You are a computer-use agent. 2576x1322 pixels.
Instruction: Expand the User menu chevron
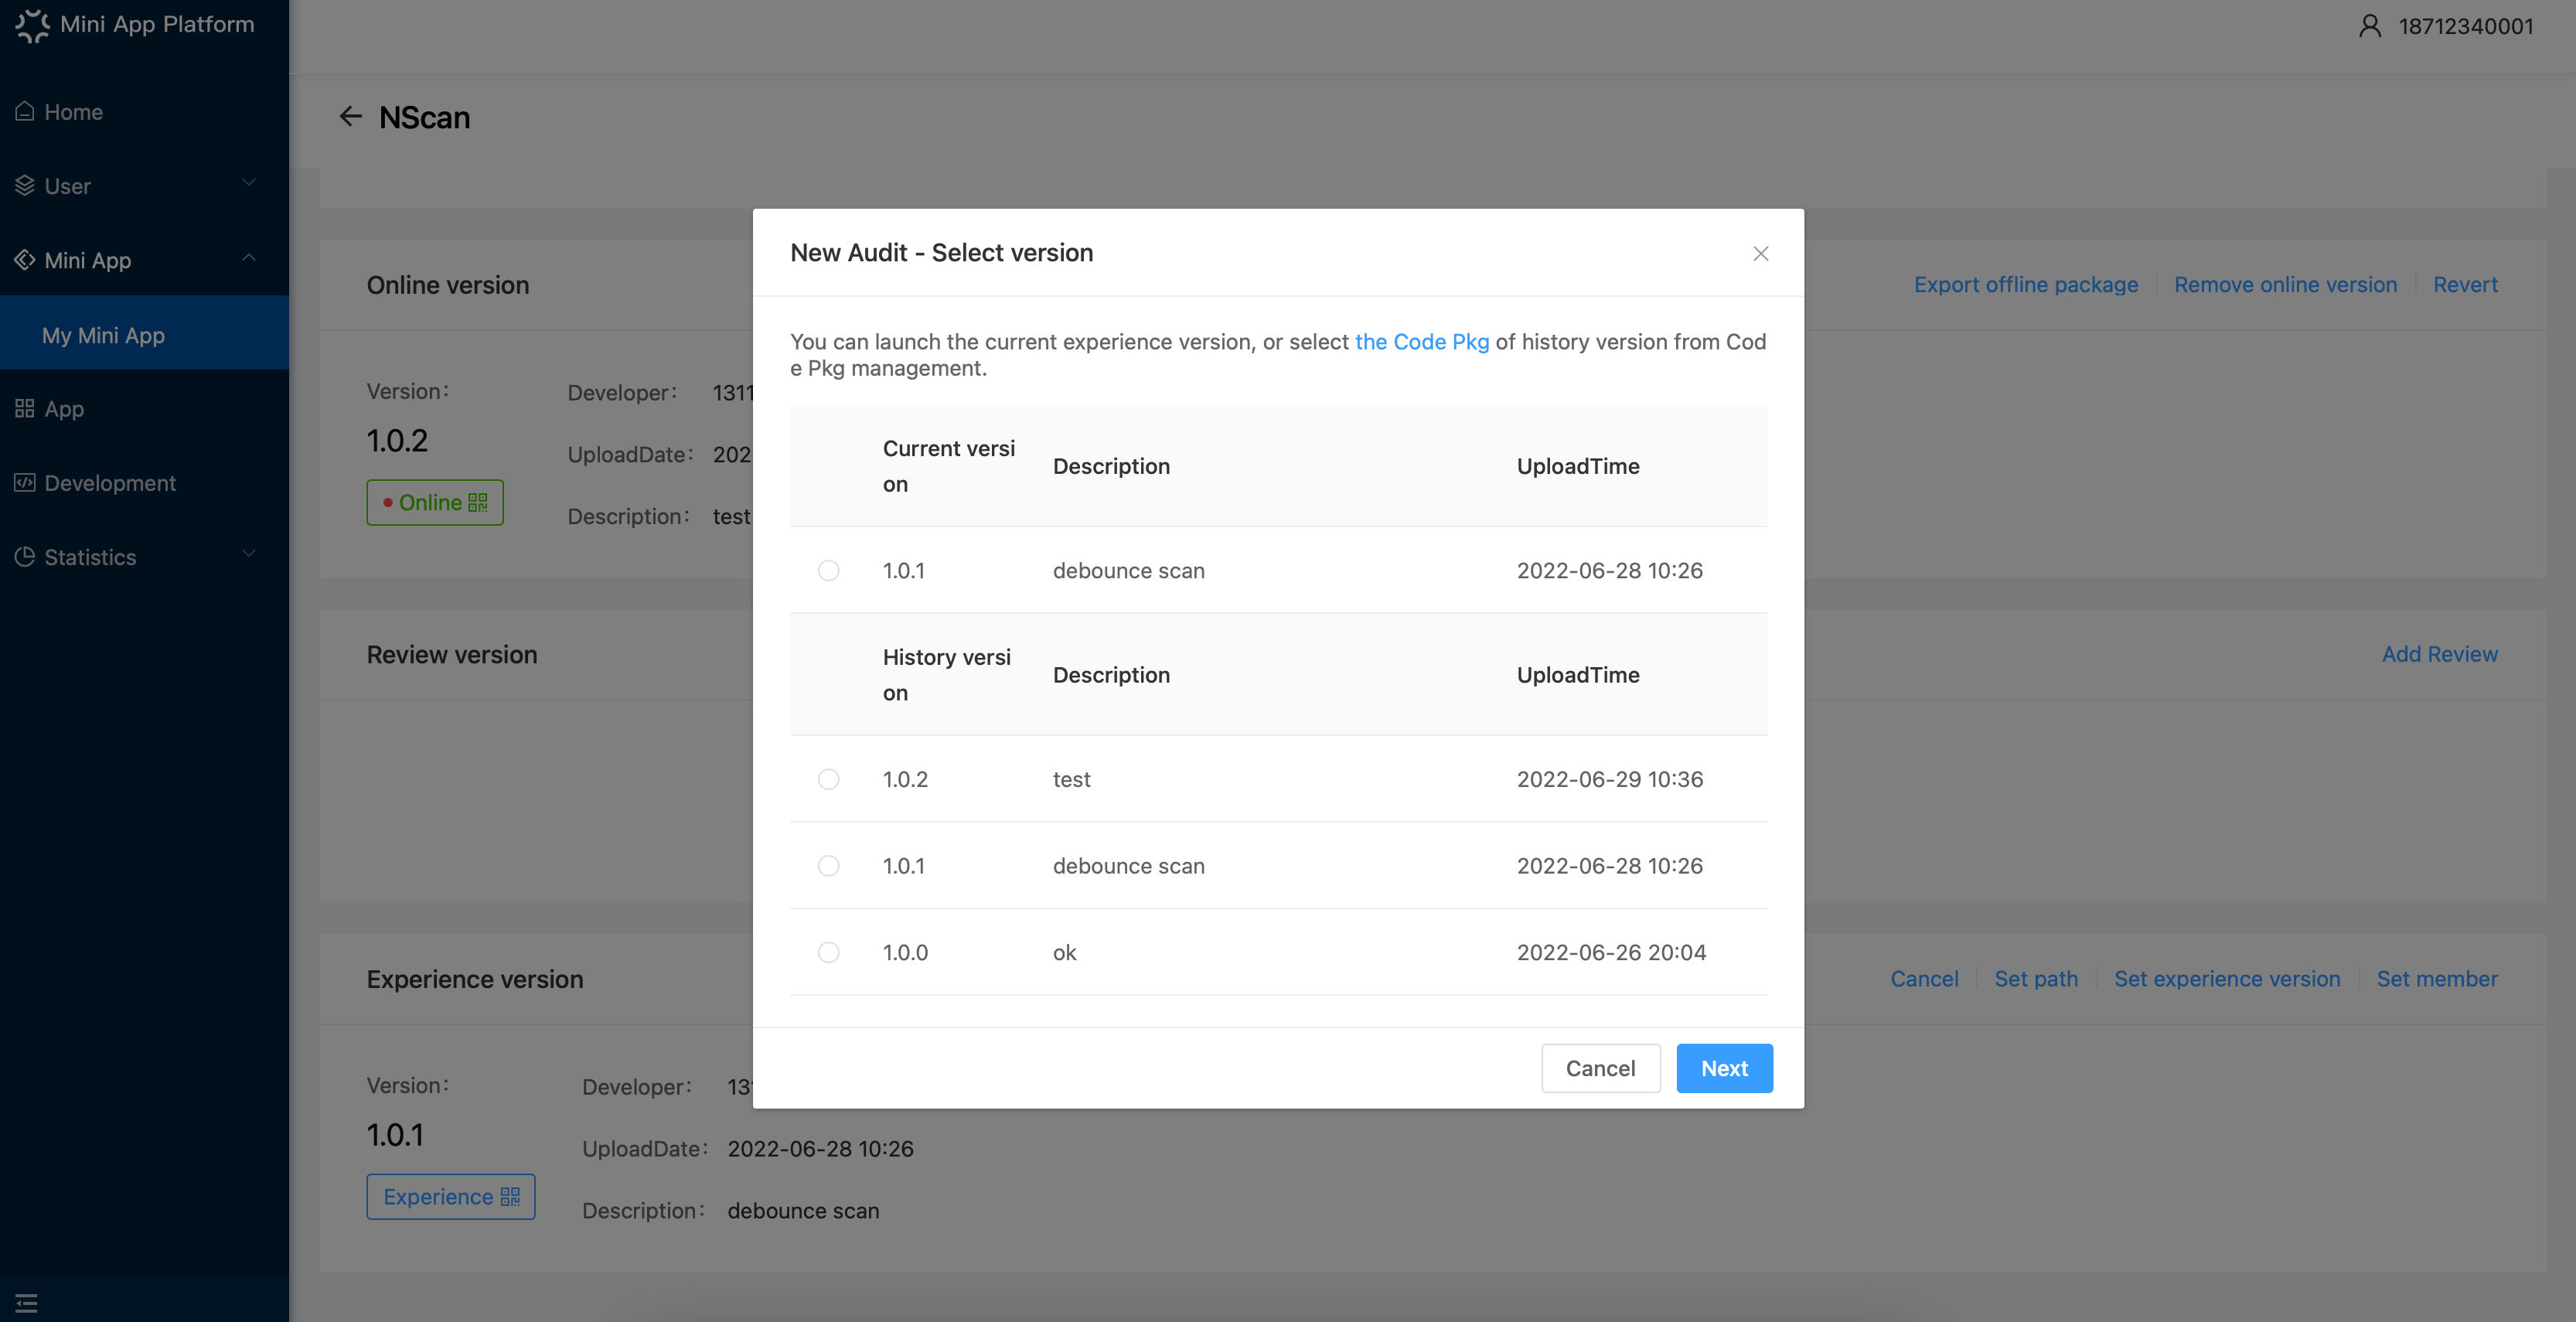coord(249,183)
